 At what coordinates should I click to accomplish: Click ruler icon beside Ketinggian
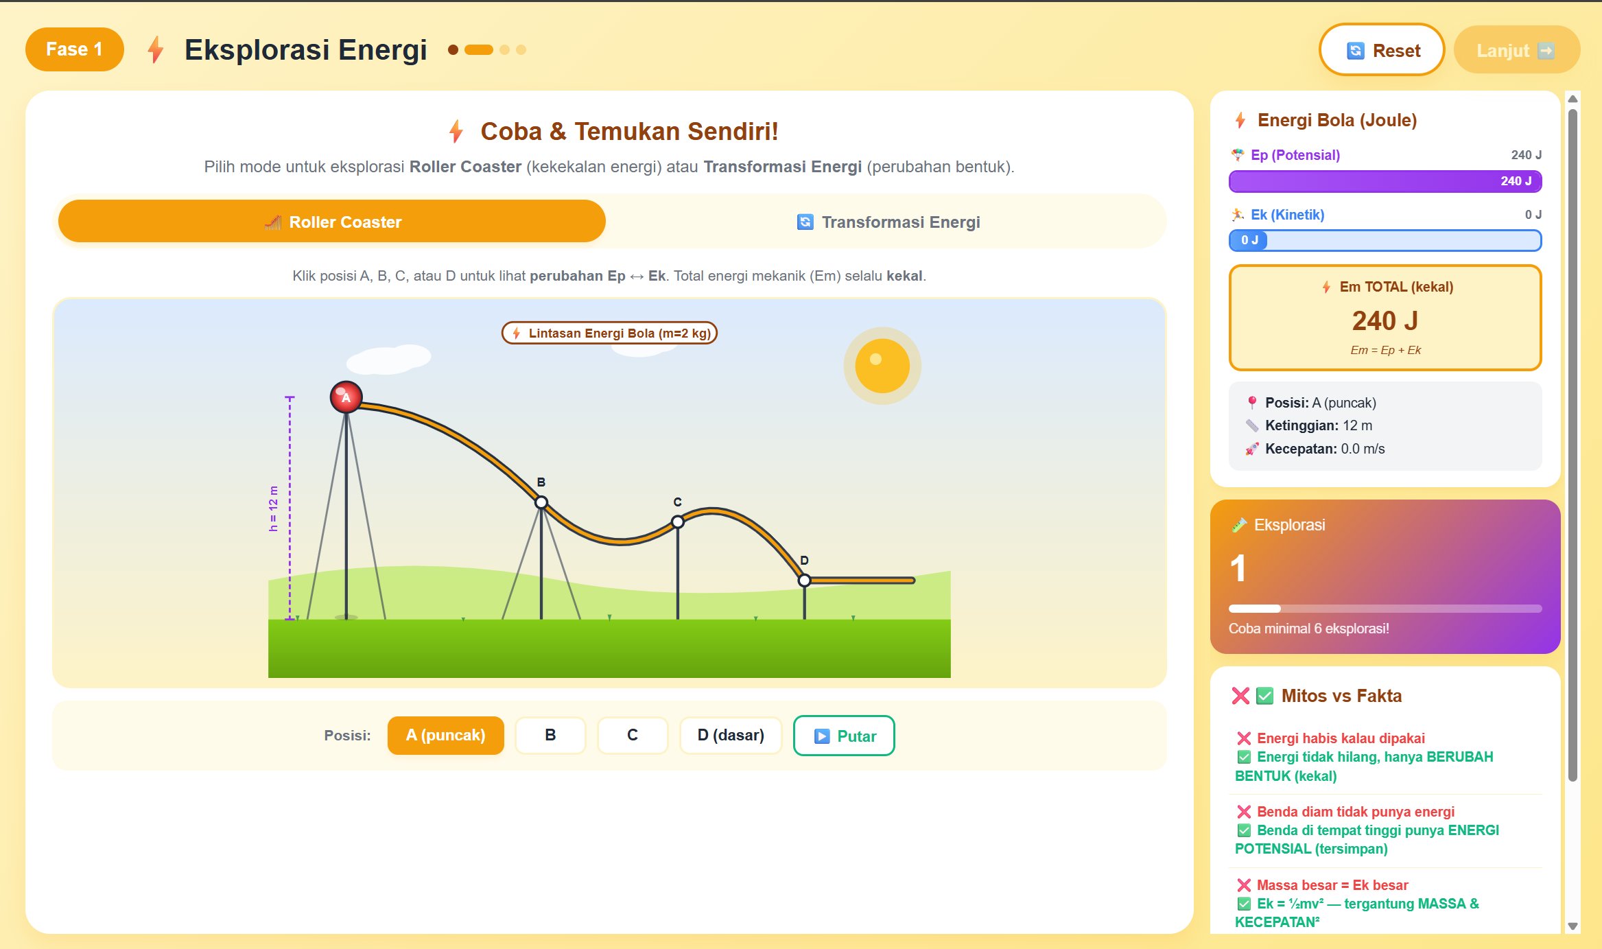click(x=1252, y=425)
